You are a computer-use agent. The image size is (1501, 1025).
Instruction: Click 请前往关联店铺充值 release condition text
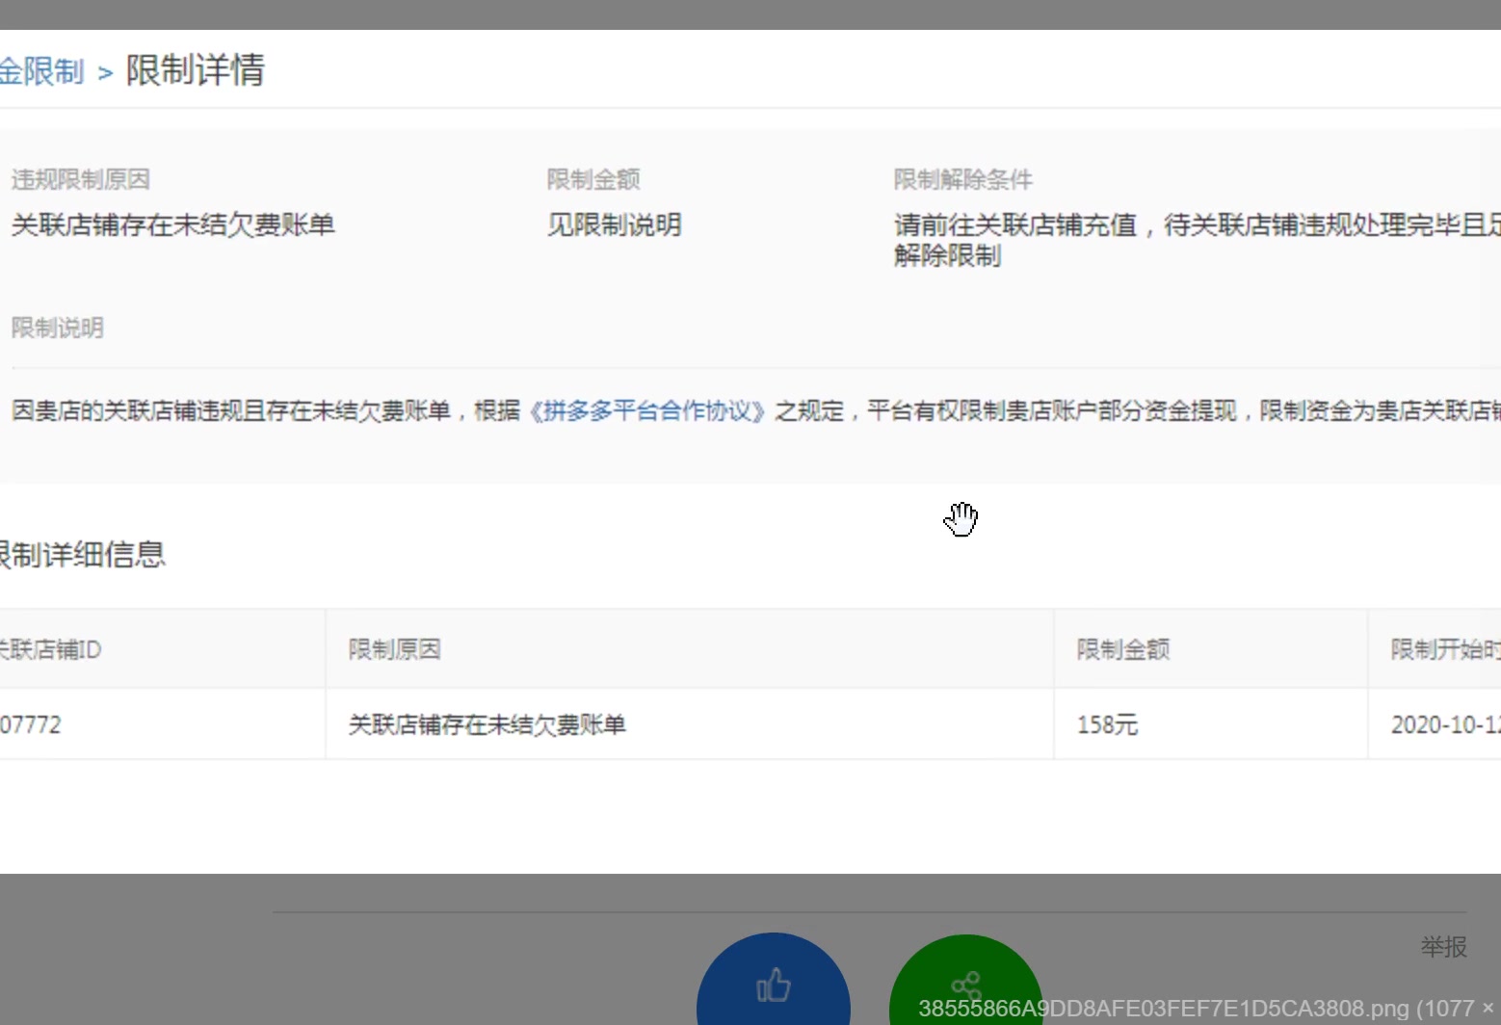[1198, 240]
